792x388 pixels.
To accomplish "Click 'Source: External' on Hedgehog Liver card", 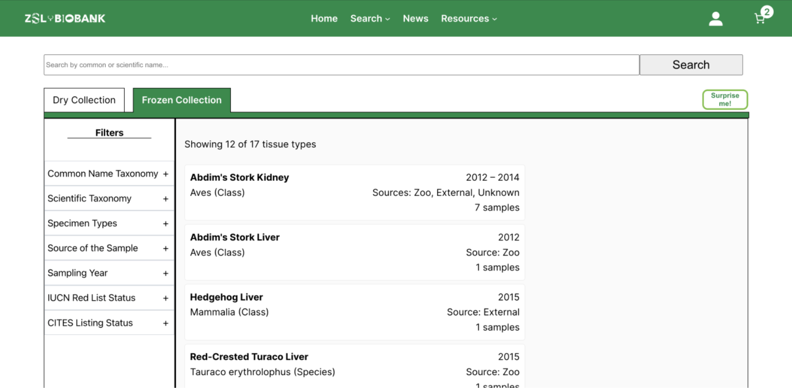I will (483, 312).
